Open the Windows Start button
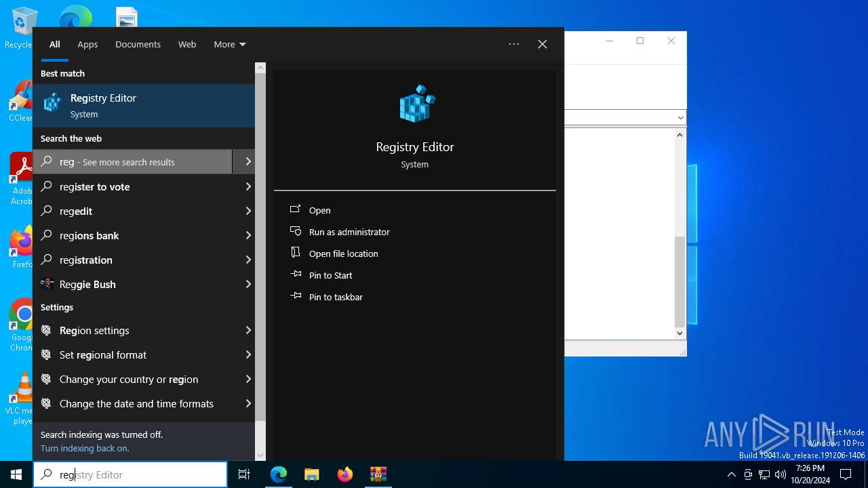Screen dimensions: 868x488 tap(16, 474)
